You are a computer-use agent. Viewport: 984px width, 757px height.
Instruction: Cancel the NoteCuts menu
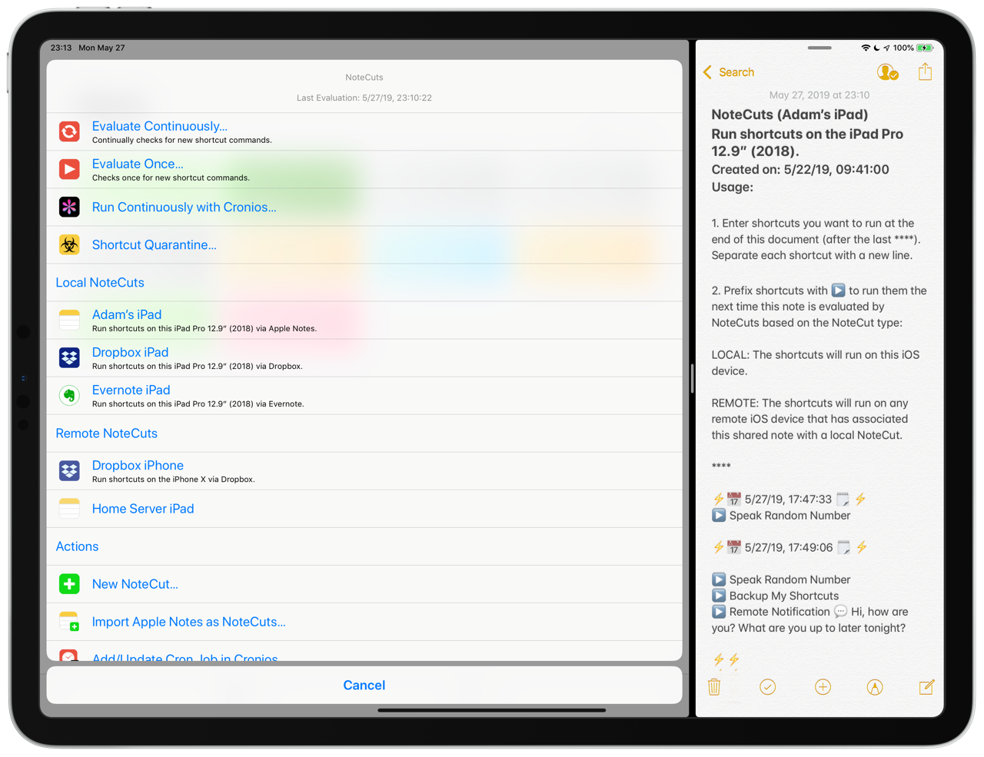[x=364, y=685]
